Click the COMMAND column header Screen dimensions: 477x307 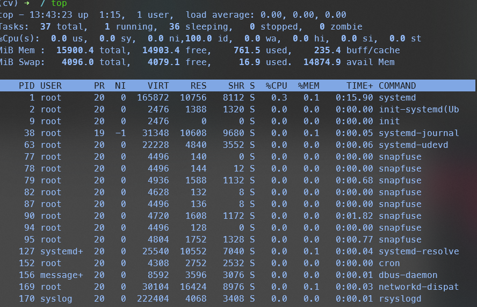coord(397,86)
